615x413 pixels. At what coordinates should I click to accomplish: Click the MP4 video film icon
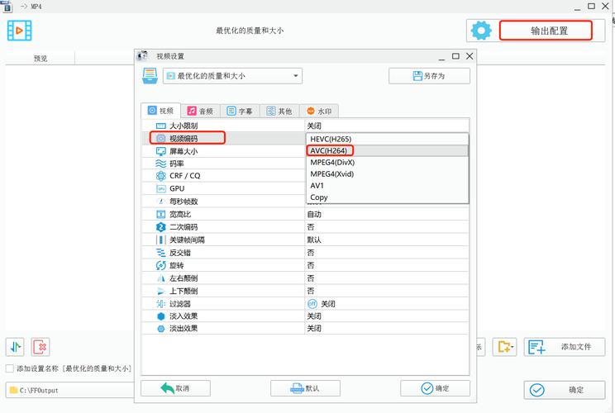pos(19,31)
